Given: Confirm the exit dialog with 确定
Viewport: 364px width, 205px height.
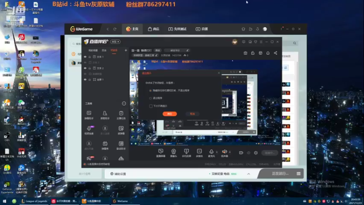Looking at the screenshot, I should [170, 114].
